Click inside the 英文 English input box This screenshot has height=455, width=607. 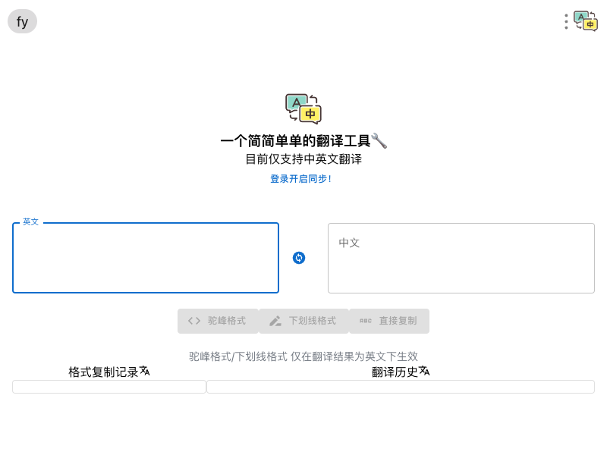(x=145, y=258)
